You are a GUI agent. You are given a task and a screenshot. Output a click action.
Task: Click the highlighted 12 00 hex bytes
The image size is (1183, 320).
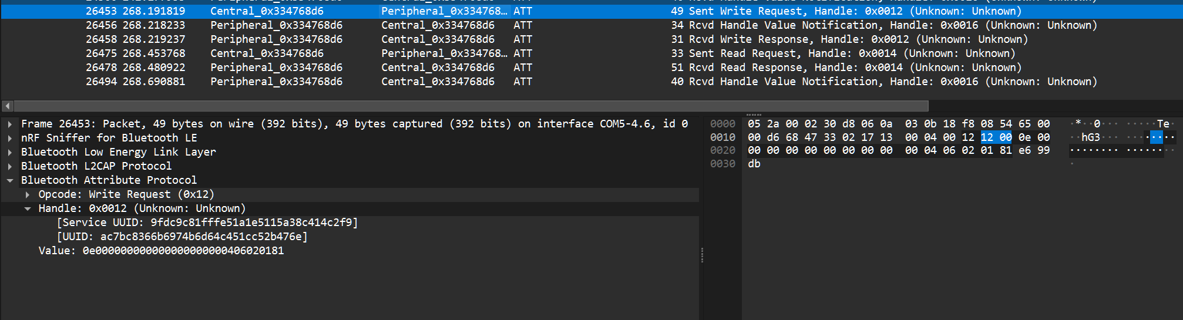(x=996, y=137)
